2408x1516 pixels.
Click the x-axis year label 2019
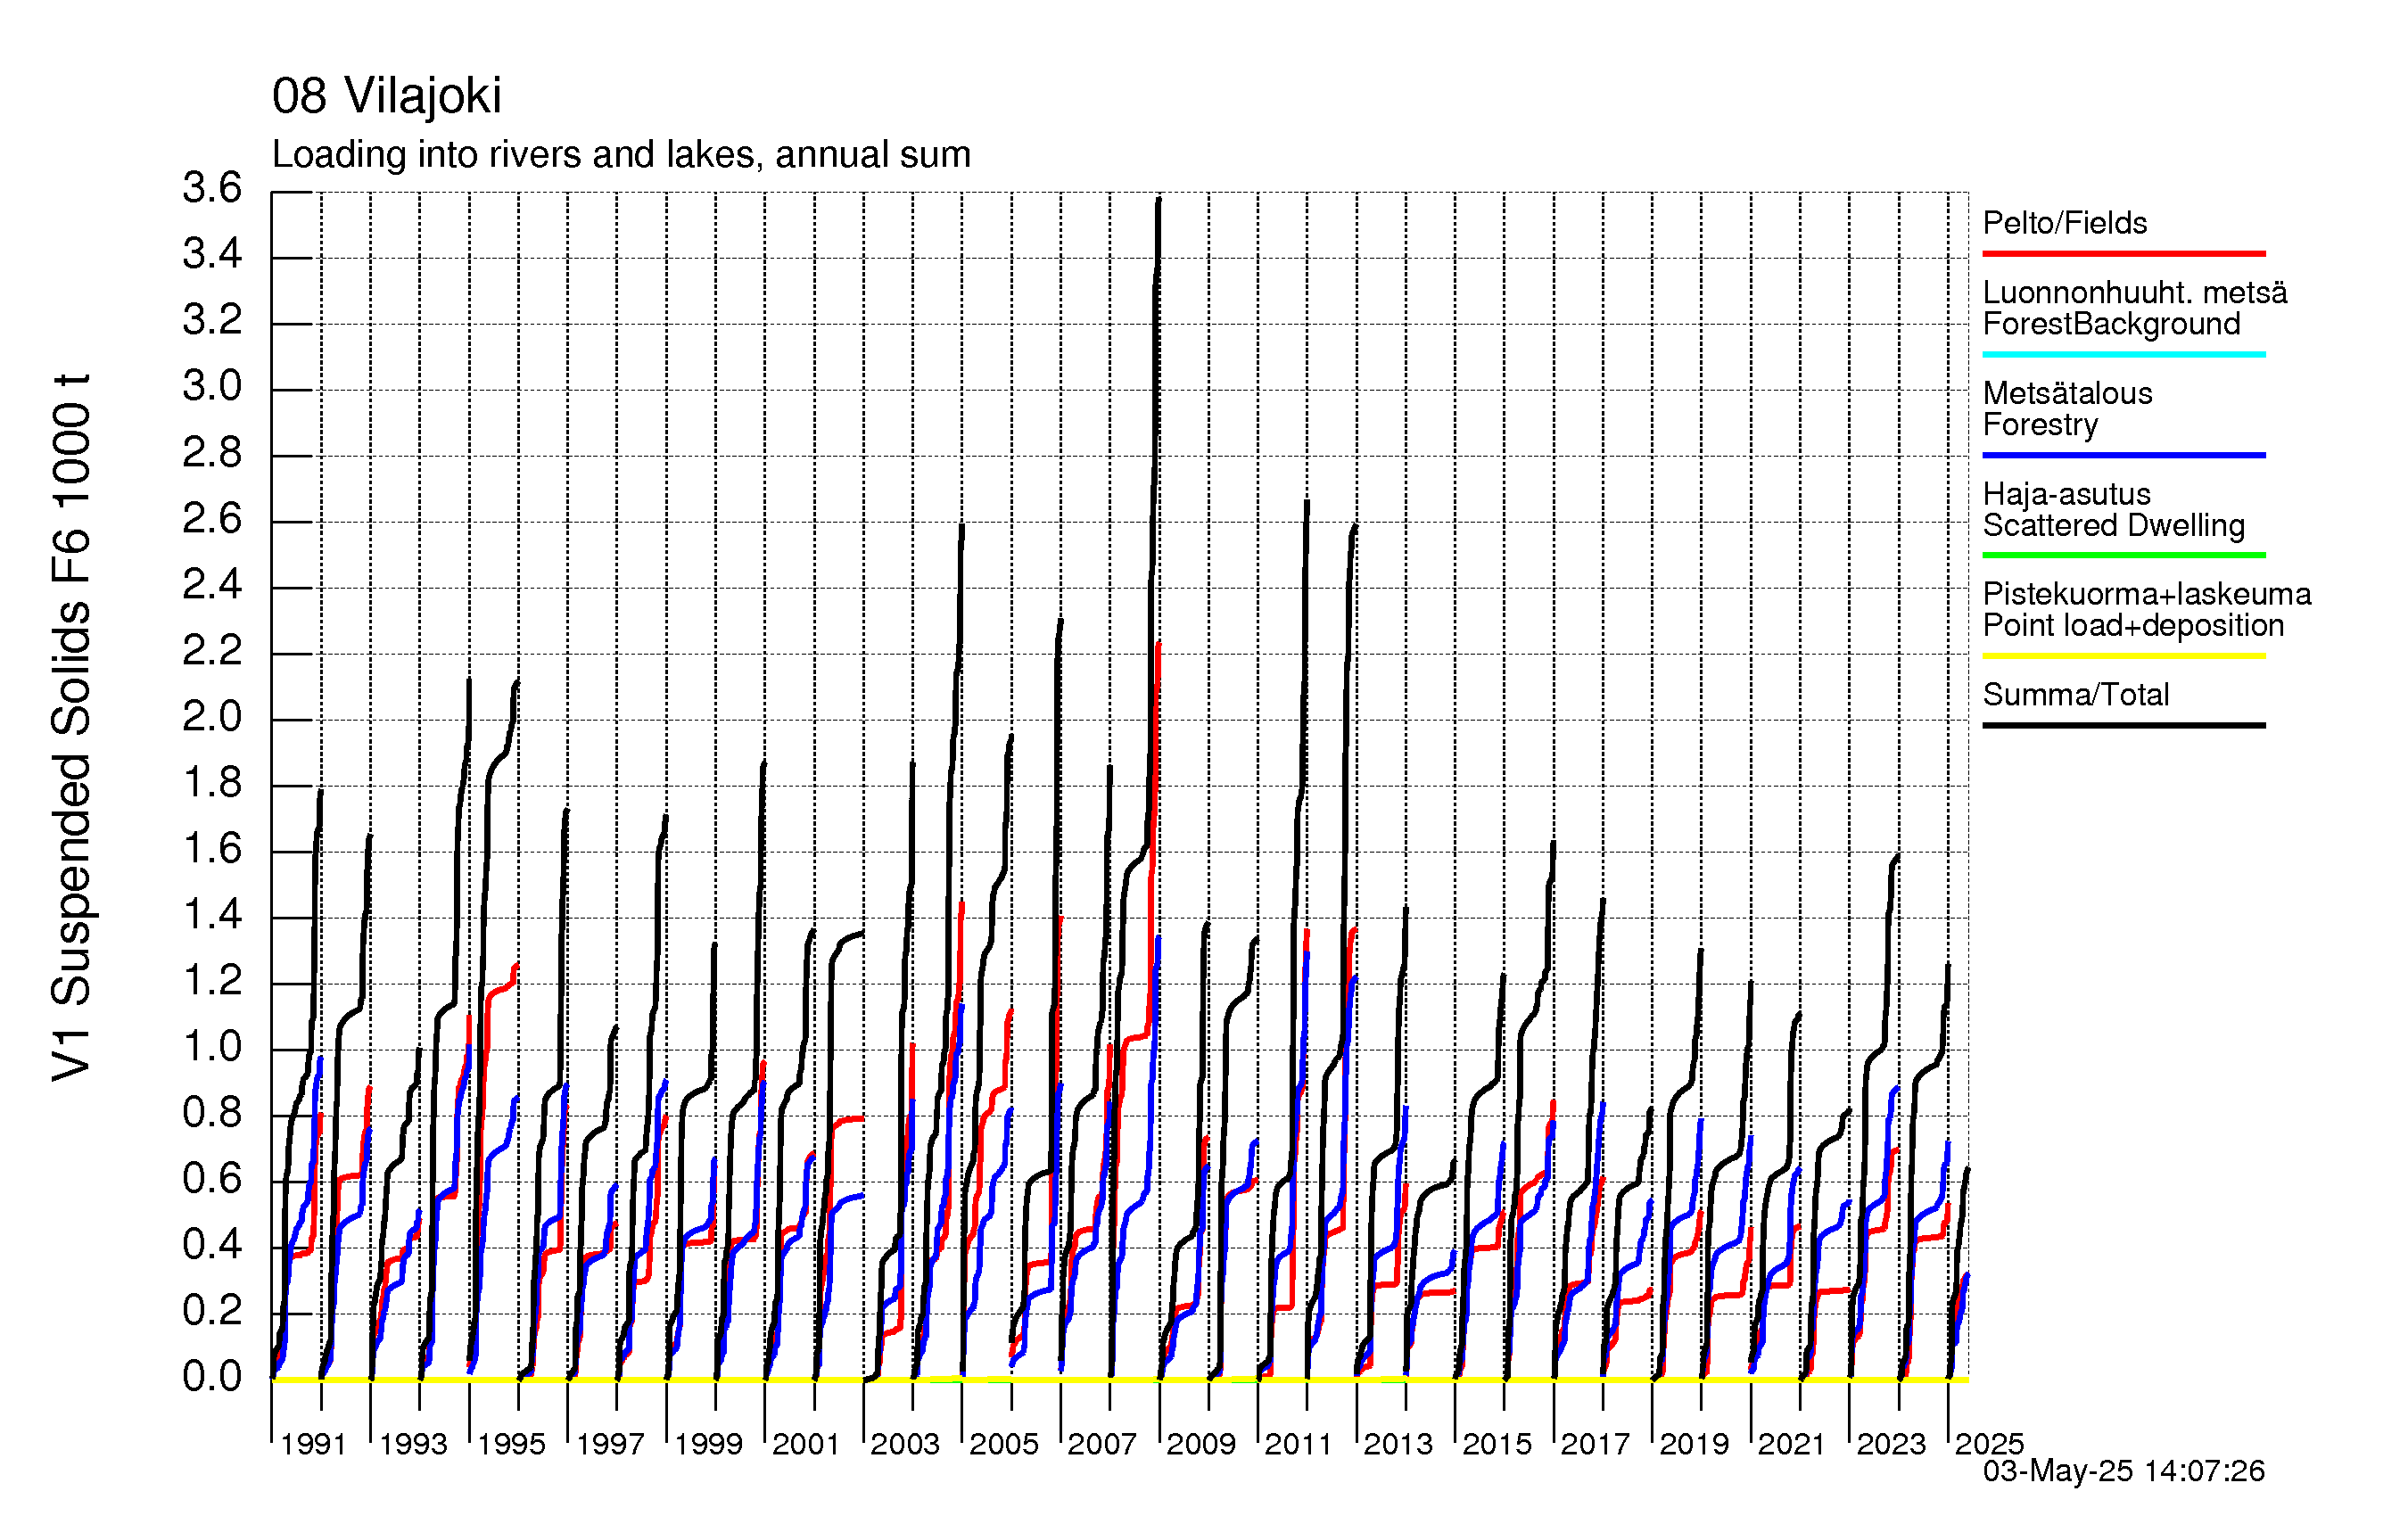click(1694, 1444)
